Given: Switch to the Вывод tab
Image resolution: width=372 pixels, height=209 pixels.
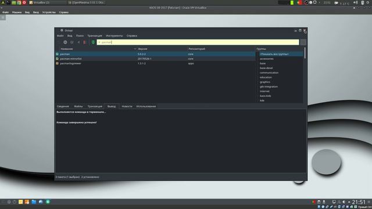Looking at the screenshot, I should tap(112, 106).
